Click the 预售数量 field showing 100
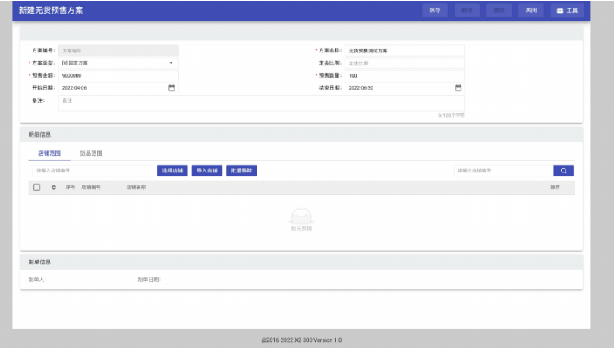This screenshot has width=614, height=348. click(x=405, y=75)
